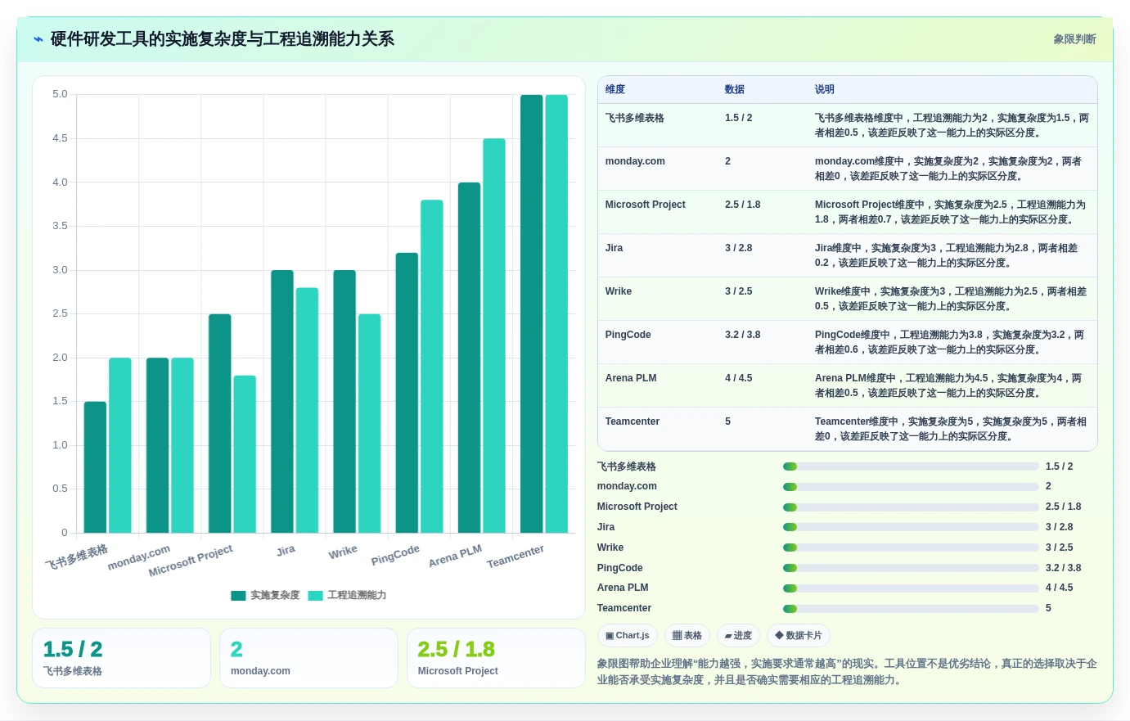The image size is (1130, 721).
Task: Select the 数据卡片 chip
Action: 799,635
